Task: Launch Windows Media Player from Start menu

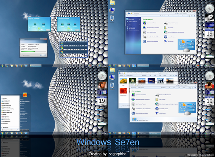Action: (7, 112)
